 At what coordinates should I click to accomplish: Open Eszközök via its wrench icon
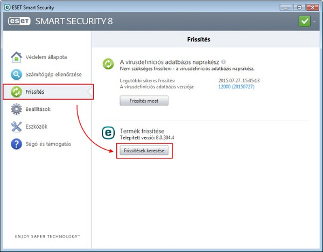(16, 127)
